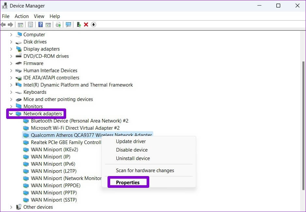
Task: Click the show/hide console tree toolbar icon
Action: pos(20,24)
